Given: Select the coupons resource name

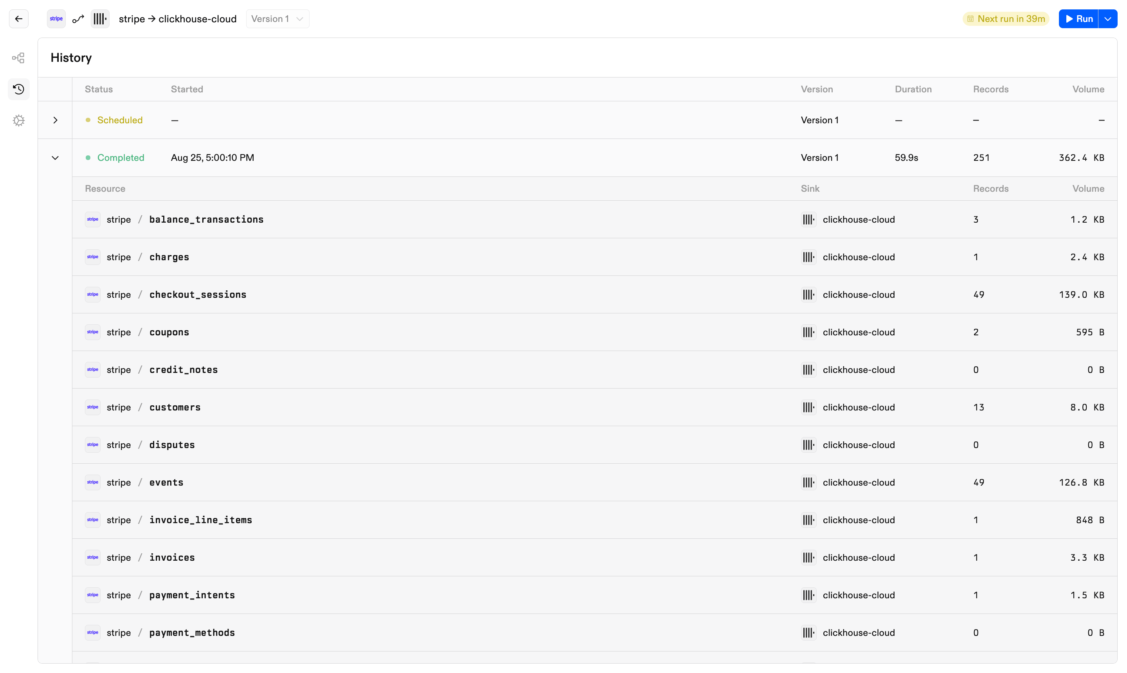Looking at the screenshot, I should [x=169, y=333].
